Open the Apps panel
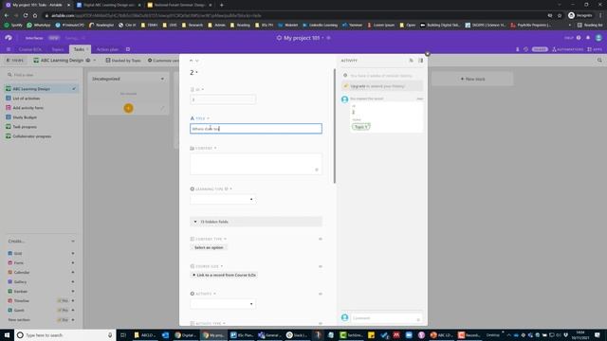 (595, 49)
